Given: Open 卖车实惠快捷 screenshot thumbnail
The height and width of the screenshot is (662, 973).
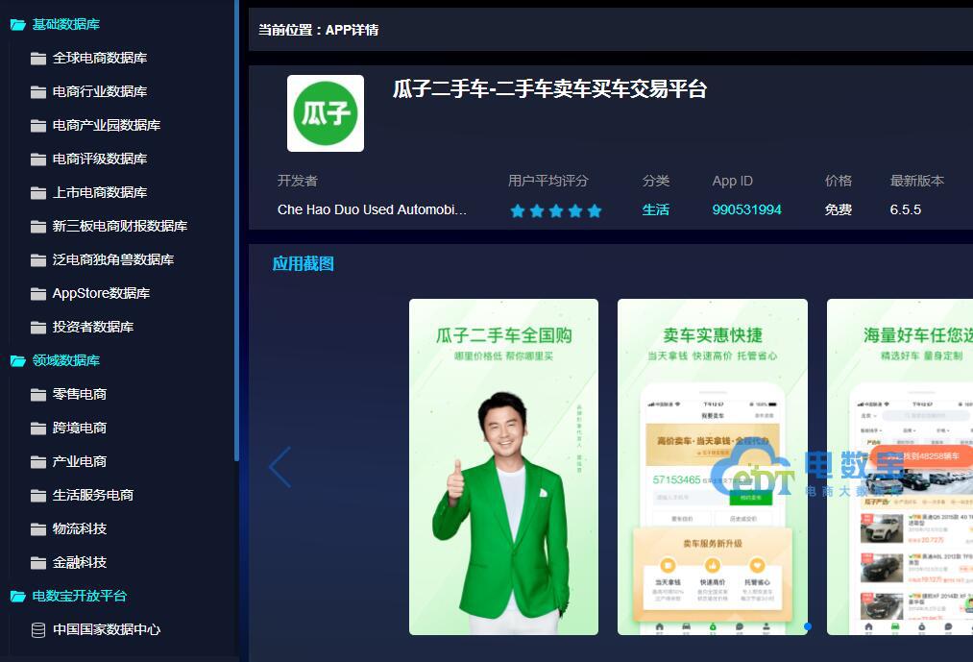Looking at the screenshot, I should point(713,467).
